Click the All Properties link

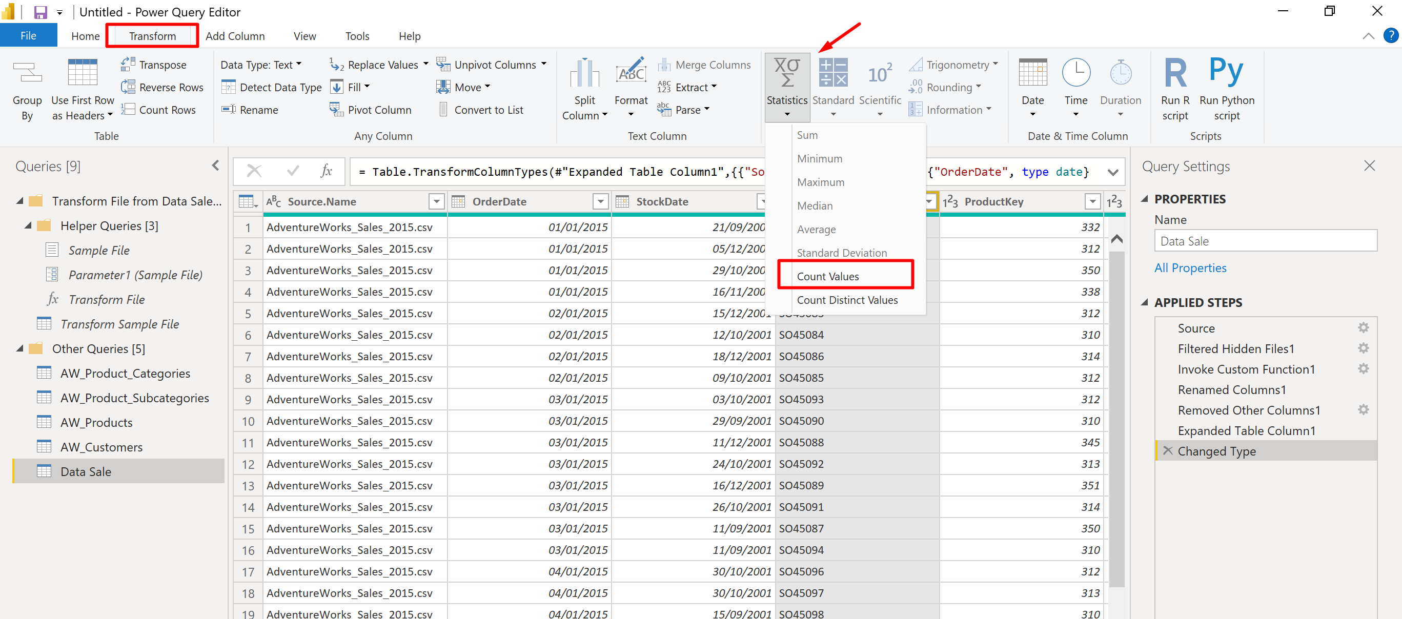(1190, 267)
